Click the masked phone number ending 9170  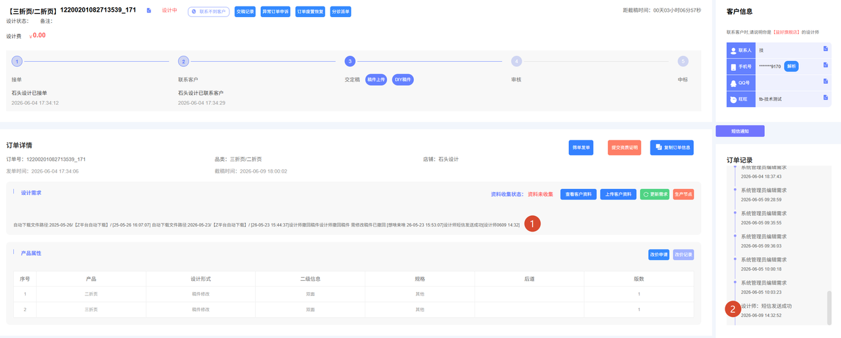[769, 66]
